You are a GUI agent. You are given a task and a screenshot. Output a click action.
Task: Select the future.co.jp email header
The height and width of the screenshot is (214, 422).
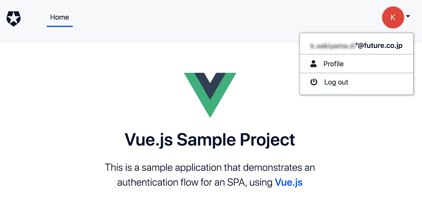(x=356, y=45)
